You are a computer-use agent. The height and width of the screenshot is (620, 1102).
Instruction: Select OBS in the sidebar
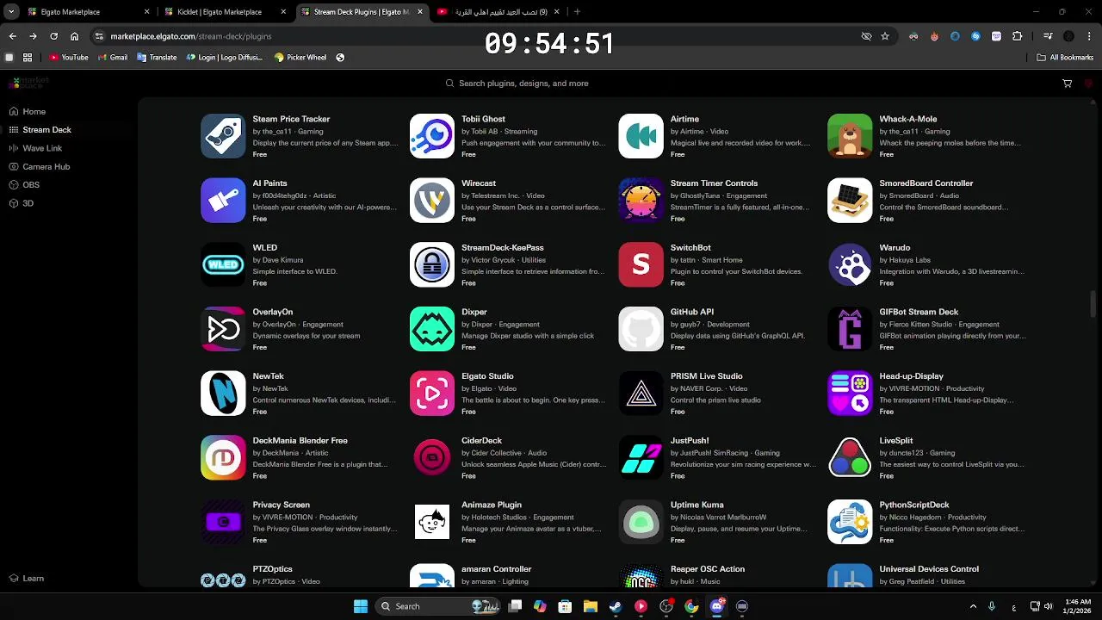pyautogui.click(x=24, y=185)
